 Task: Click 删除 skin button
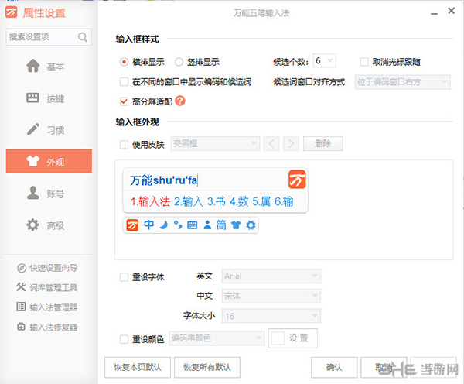click(x=322, y=144)
